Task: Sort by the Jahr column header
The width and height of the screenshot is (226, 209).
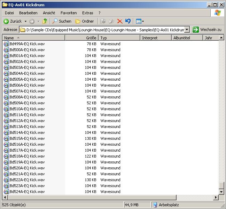Action: click(x=211, y=38)
